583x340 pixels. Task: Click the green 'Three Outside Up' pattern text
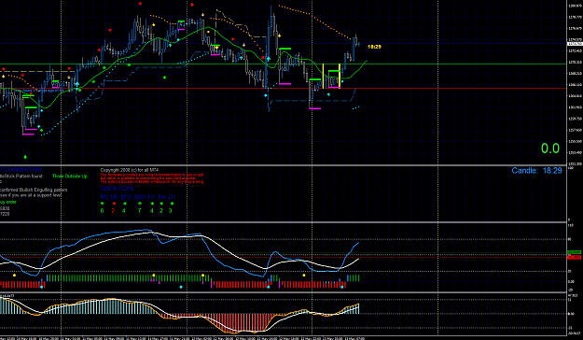pos(70,177)
